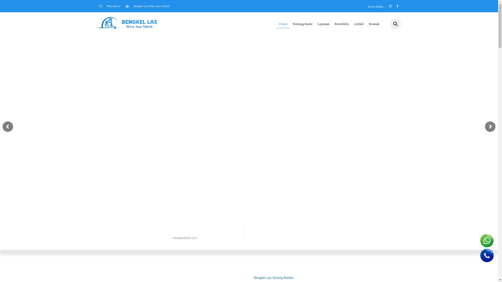Open the Facebook social media icon
Viewport: 502px width, 282px height.
397,6
